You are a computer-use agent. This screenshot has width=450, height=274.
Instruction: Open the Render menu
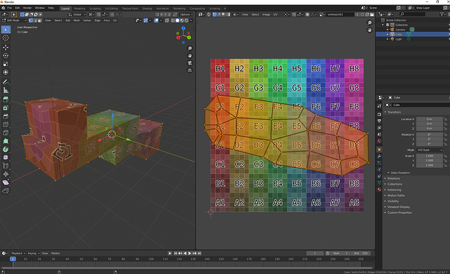[27, 8]
